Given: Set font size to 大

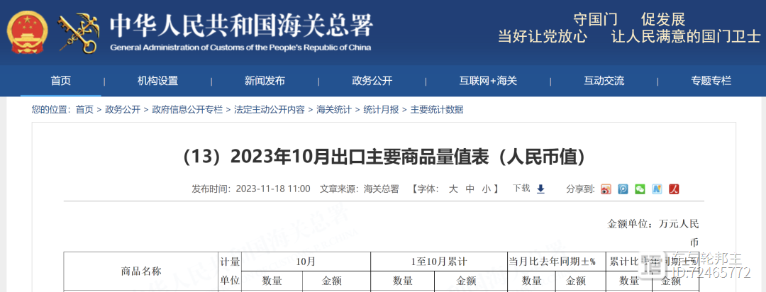Looking at the screenshot, I should pyautogui.click(x=453, y=189).
